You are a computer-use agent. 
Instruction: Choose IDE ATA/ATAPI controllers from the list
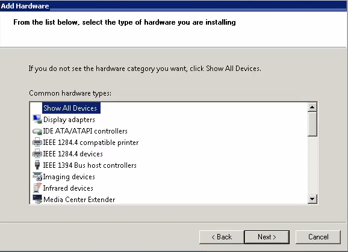tap(85, 131)
